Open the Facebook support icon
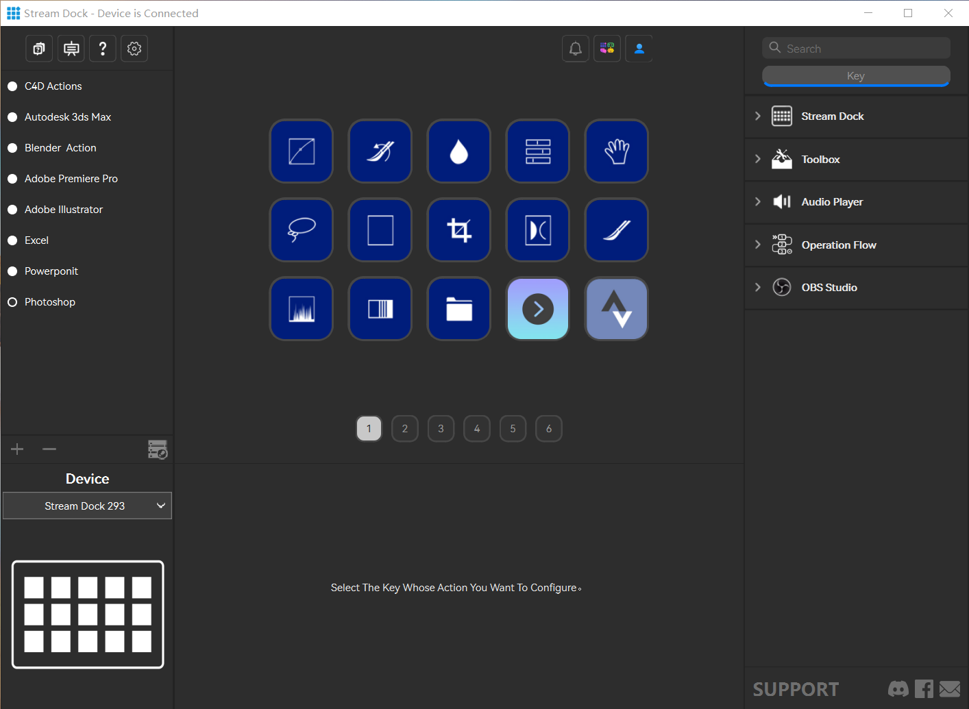The height and width of the screenshot is (709, 969). (x=924, y=688)
